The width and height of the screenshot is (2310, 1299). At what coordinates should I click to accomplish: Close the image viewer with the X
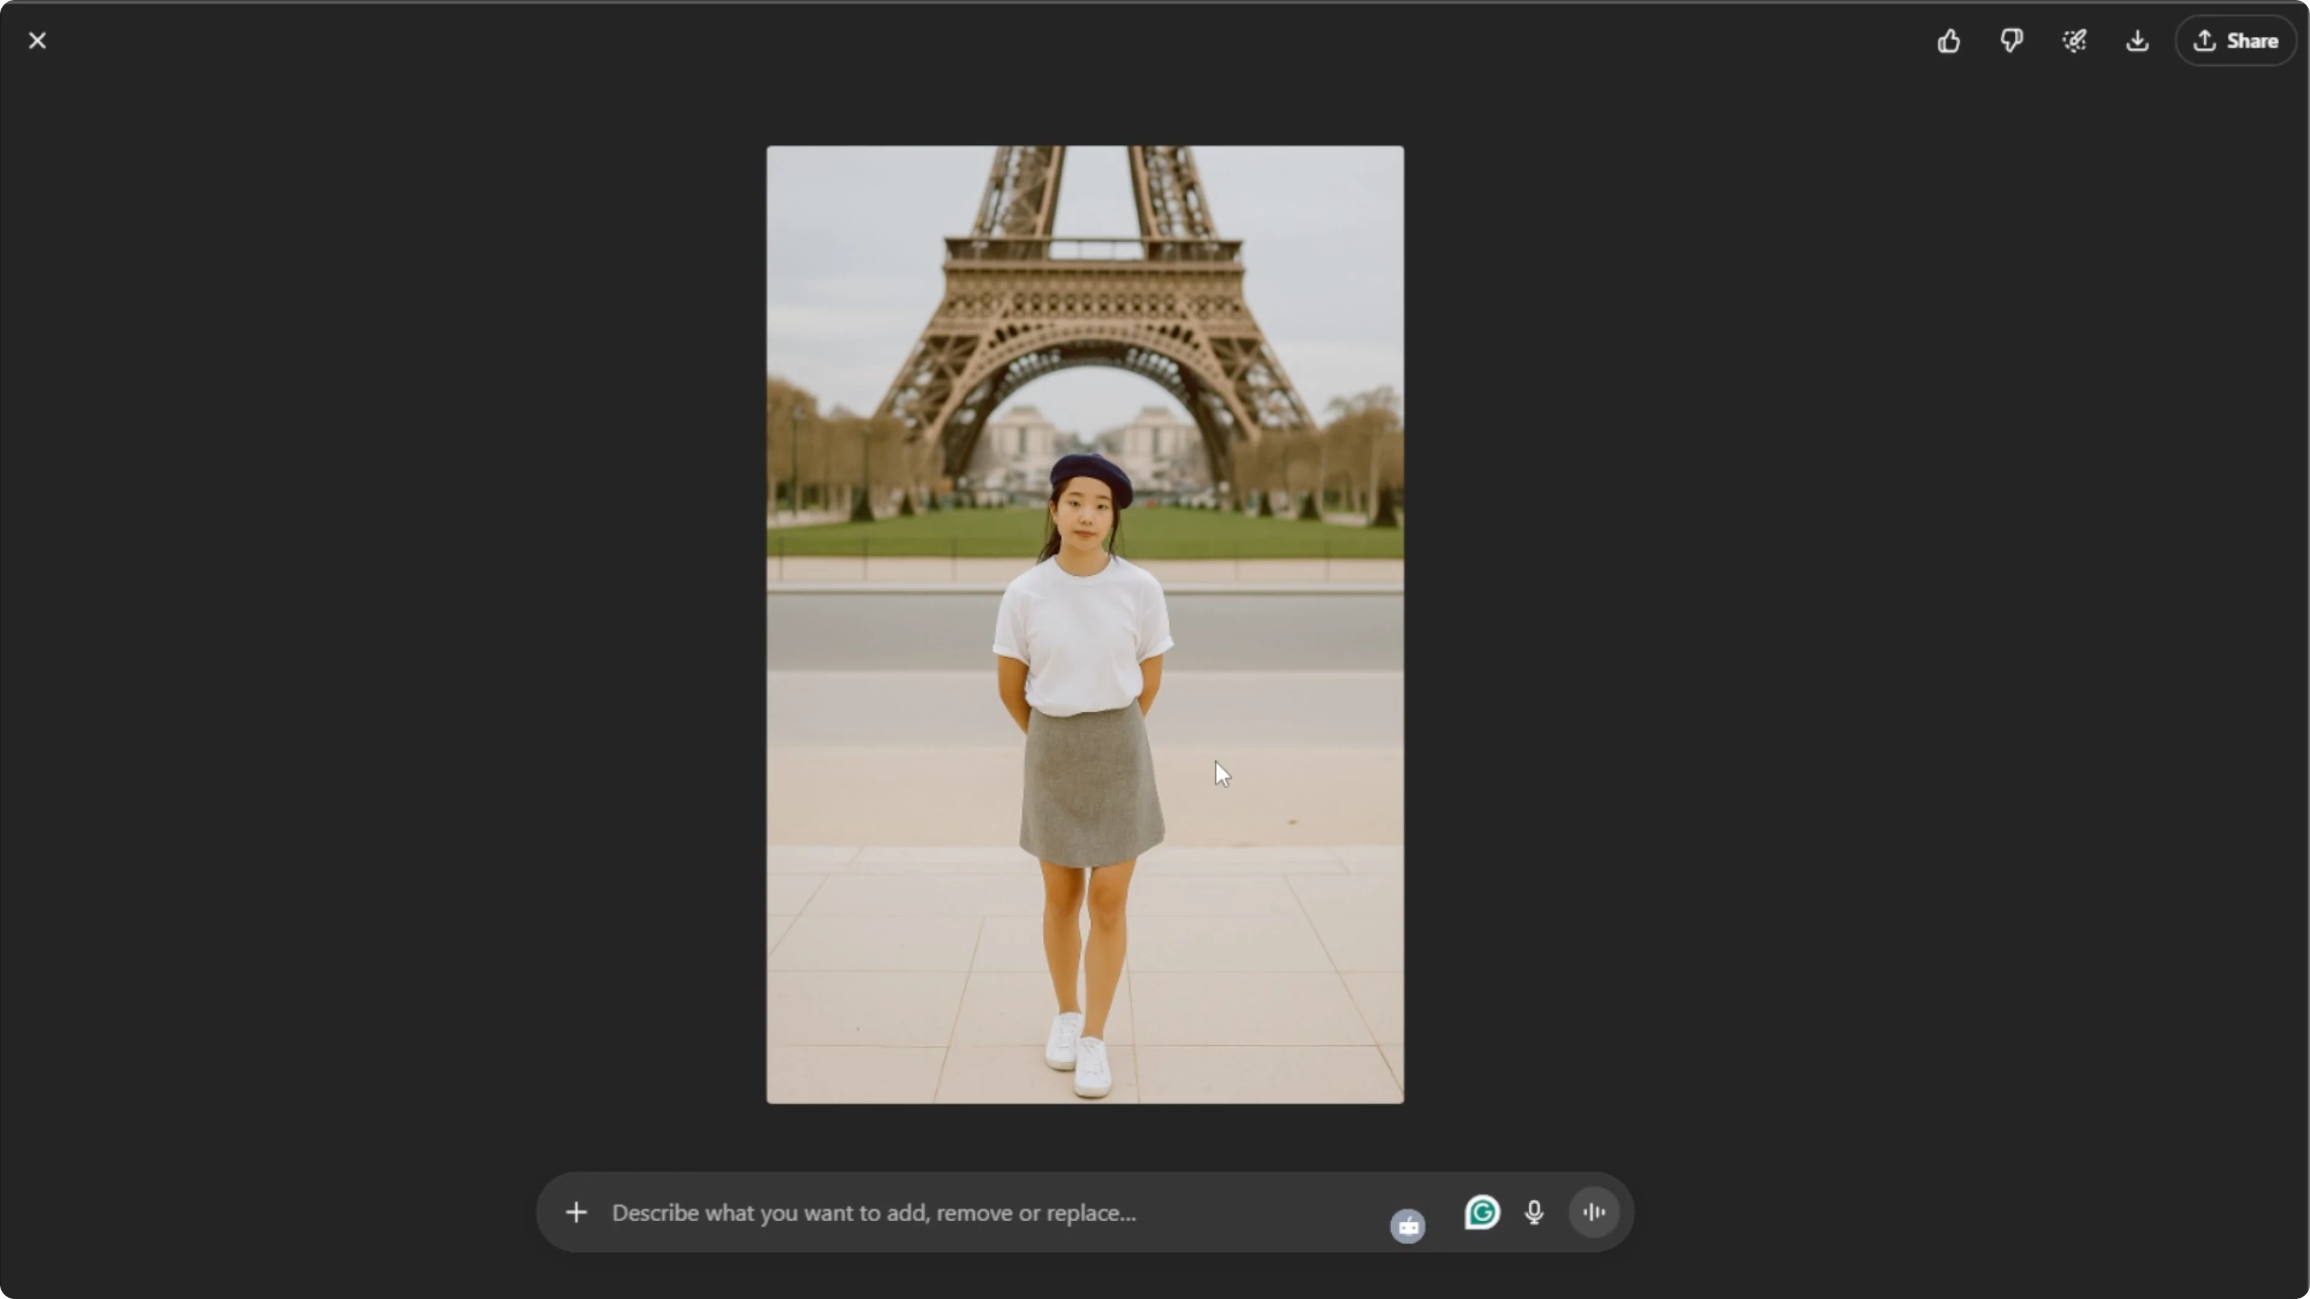coord(37,40)
